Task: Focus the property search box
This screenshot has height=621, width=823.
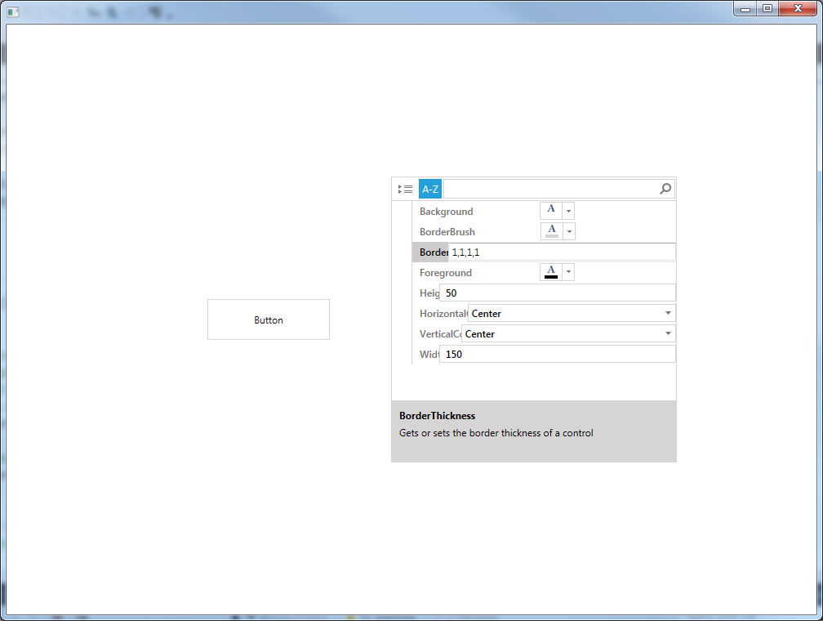Action: (559, 189)
